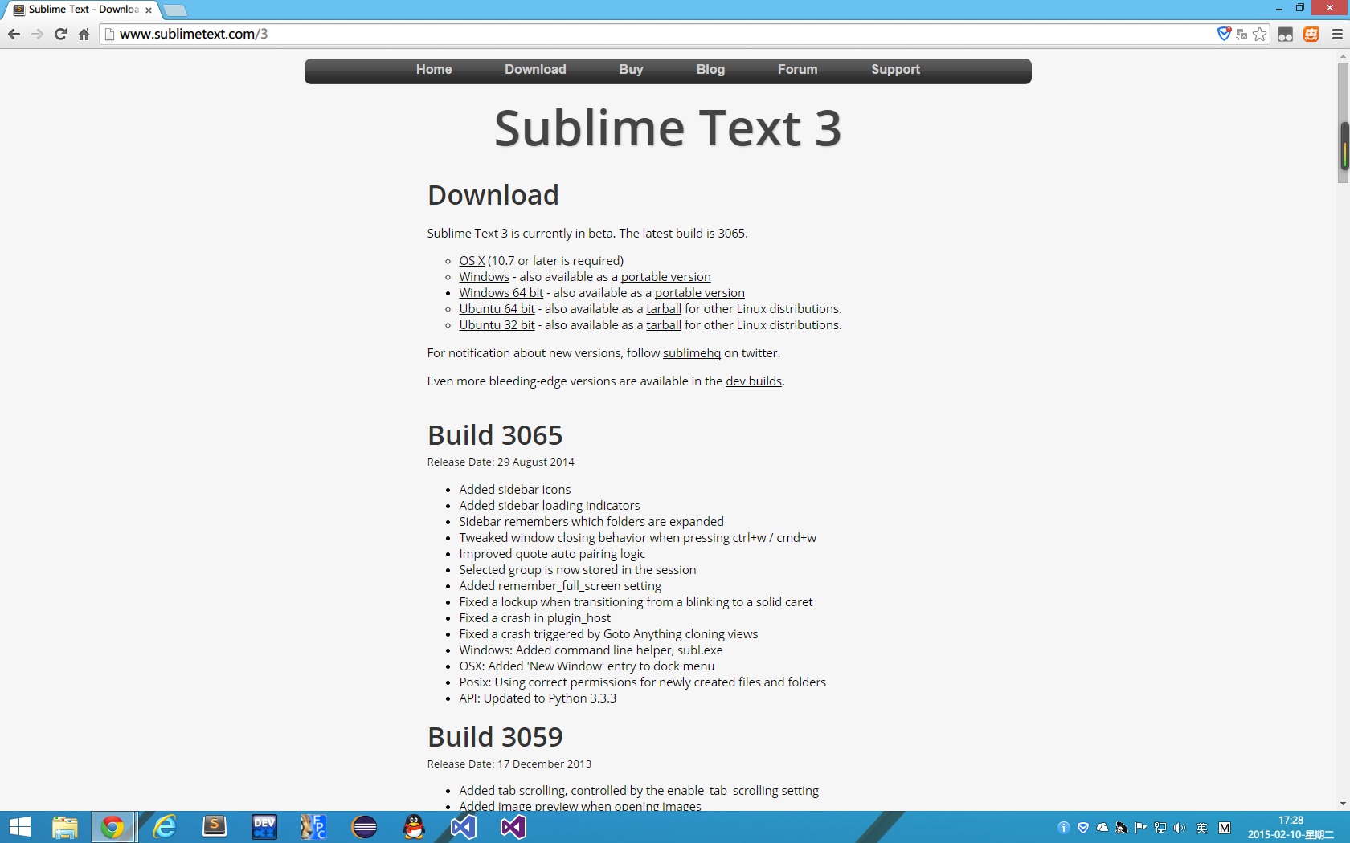This screenshot has height=843, width=1350.
Task: Open Dev-C++ from the taskbar
Action: (x=264, y=827)
